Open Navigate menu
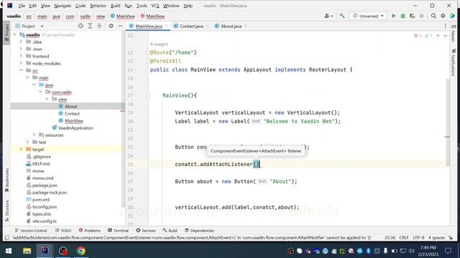Viewport: 460px width, 258px height. [x=63, y=6]
